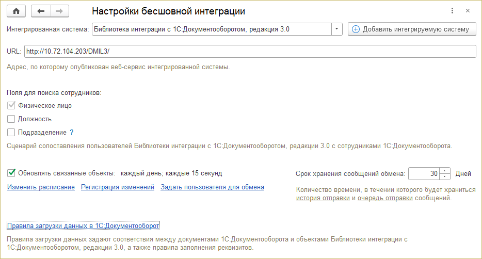This screenshot has height=259, width=482.
Task: Go to the home page icon
Action: pyautogui.click(x=16, y=11)
